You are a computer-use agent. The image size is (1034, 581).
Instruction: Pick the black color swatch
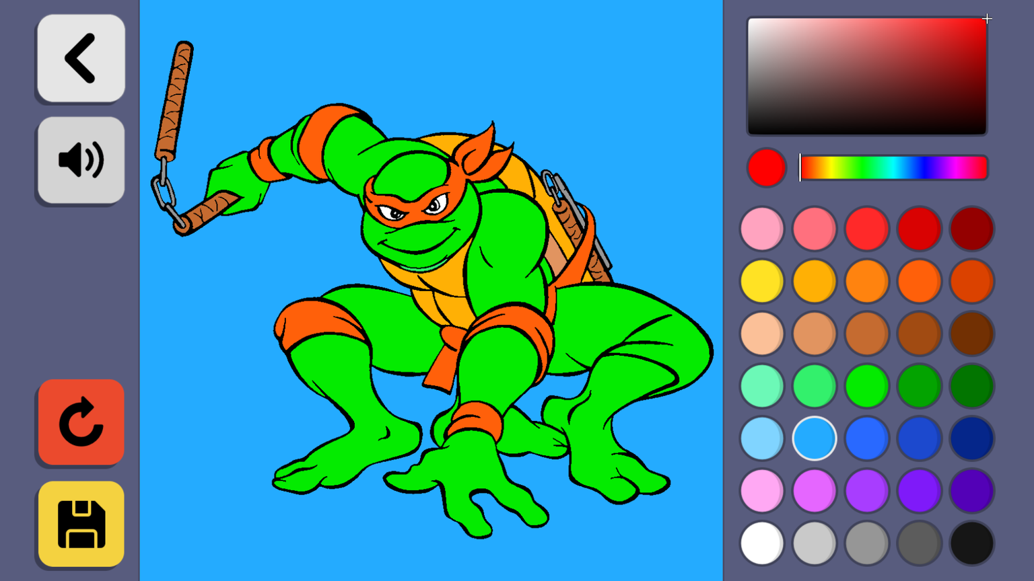pyautogui.click(x=971, y=543)
